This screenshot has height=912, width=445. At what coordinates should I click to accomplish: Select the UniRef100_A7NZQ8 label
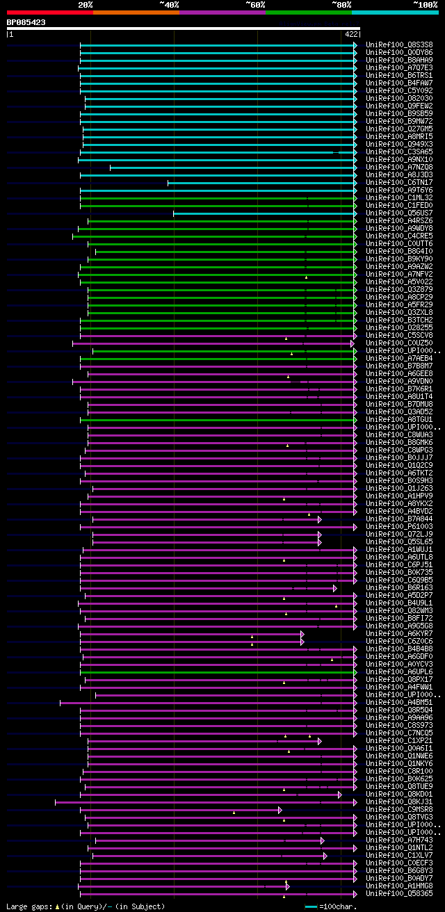click(399, 167)
